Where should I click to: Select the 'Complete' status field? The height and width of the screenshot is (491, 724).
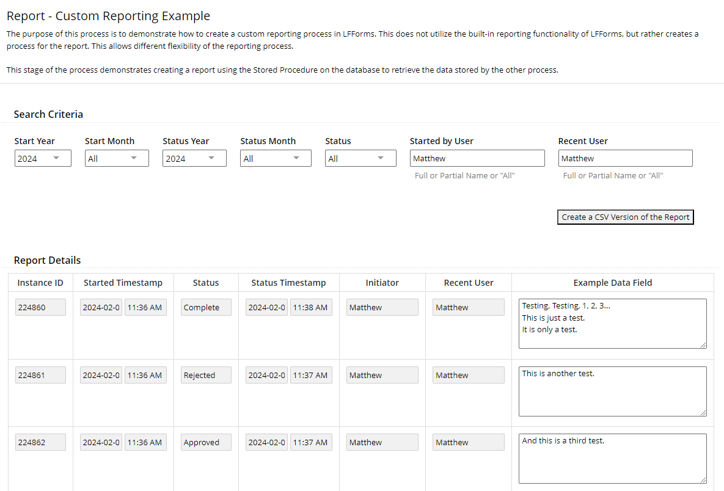pos(206,307)
